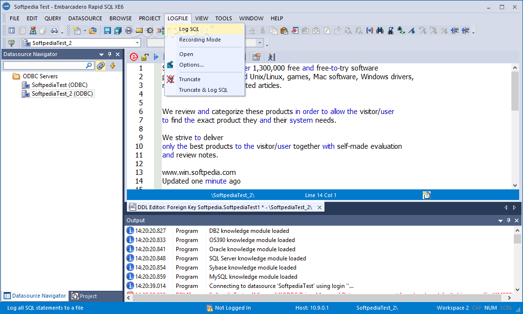Click the gear options icon in toolbar
Screen dimensions: 523x314
pyautogui.click(x=150, y=31)
